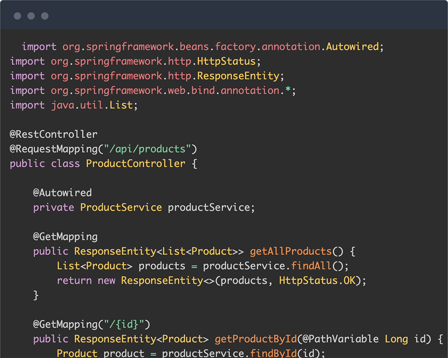This screenshot has width=448, height=358.
Task: Click the productService field name
Action: [x=209, y=207]
